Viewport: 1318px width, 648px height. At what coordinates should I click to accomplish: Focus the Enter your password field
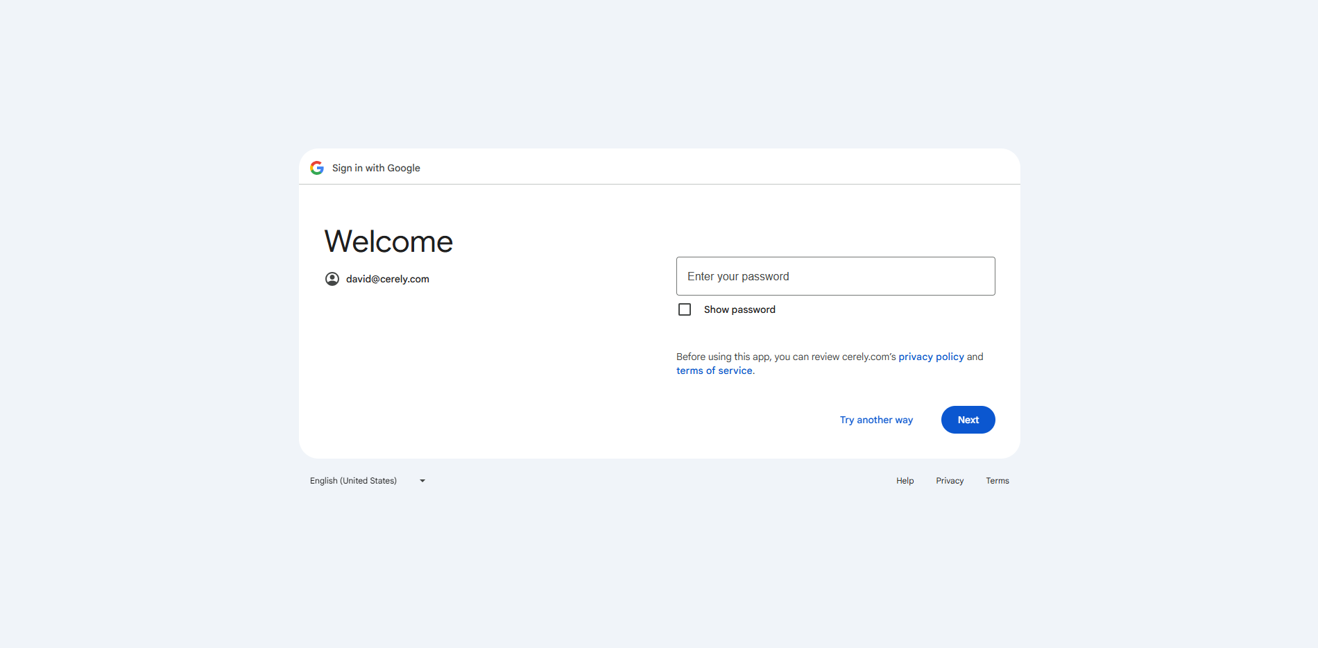[835, 276]
